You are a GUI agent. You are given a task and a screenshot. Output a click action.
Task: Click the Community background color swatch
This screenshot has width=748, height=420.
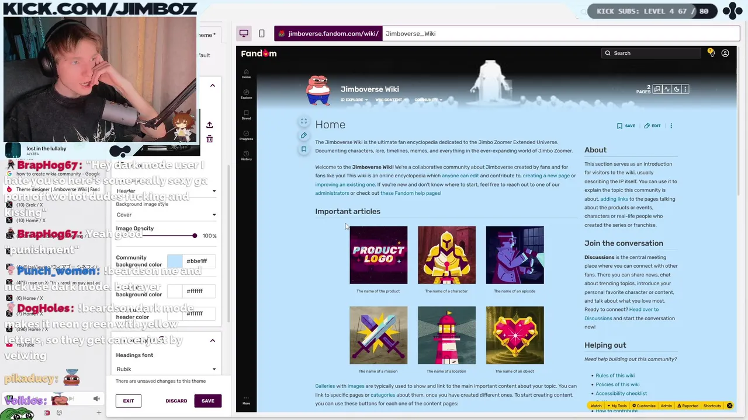tap(175, 261)
